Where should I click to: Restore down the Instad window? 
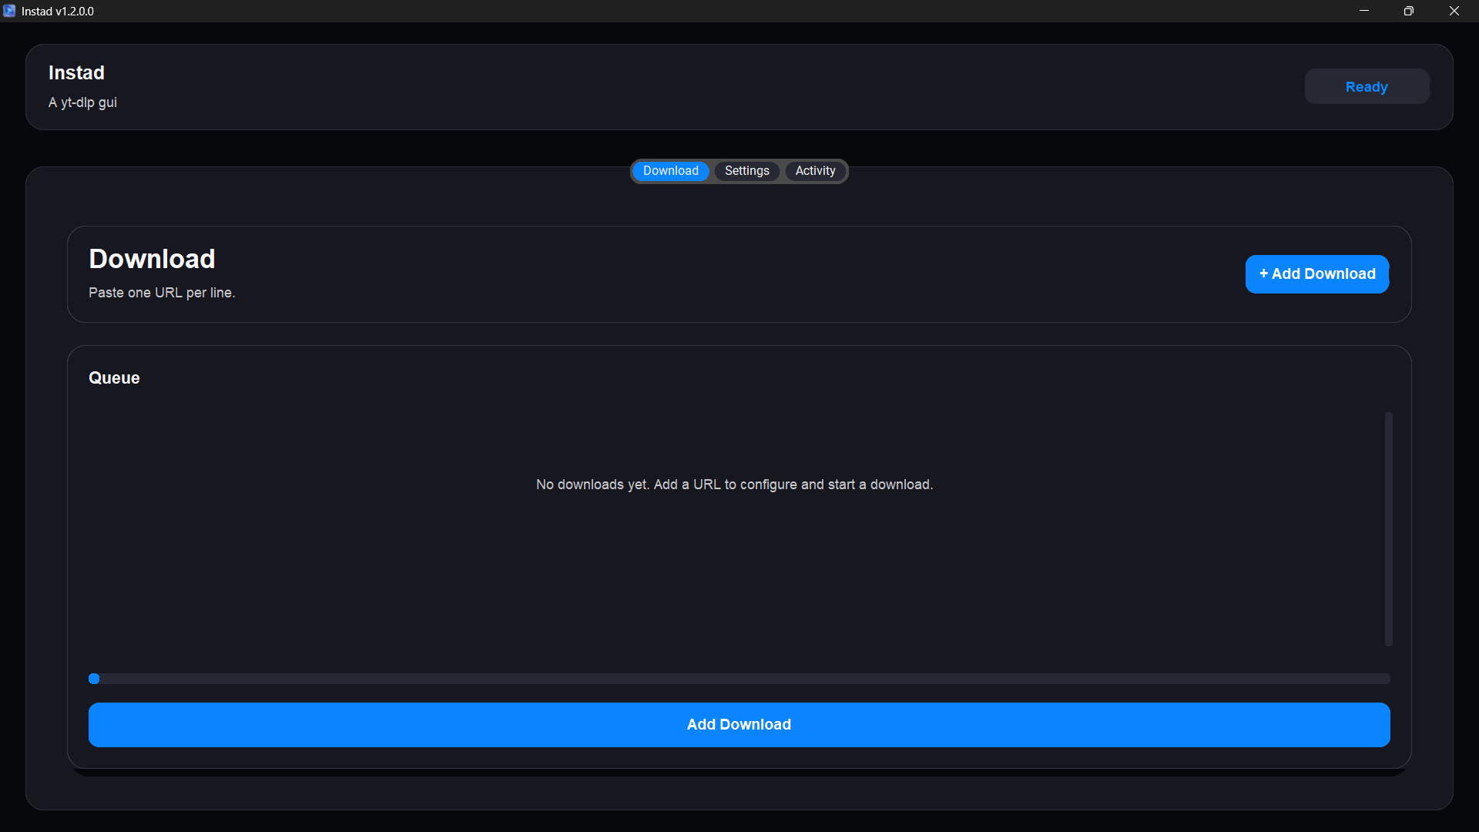click(1409, 11)
